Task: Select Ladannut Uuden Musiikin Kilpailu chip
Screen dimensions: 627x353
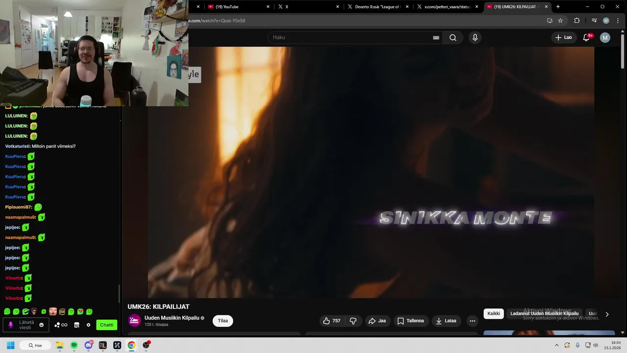Action: click(x=544, y=314)
